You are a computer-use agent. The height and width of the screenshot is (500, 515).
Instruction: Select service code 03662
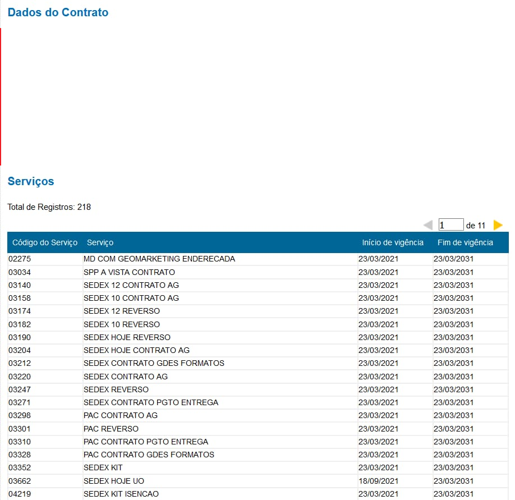pyautogui.click(x=20, y=480)
